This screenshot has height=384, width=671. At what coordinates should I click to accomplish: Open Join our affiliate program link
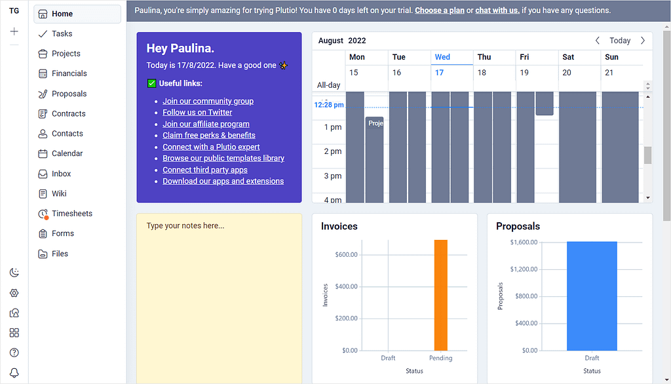pyautogui.click(x=206, y=124)
